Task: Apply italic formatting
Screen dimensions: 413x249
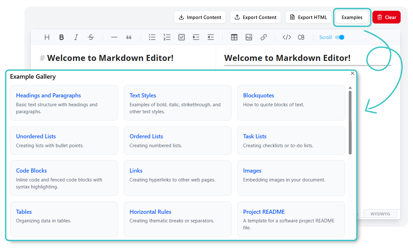Action: pos(76,37)
